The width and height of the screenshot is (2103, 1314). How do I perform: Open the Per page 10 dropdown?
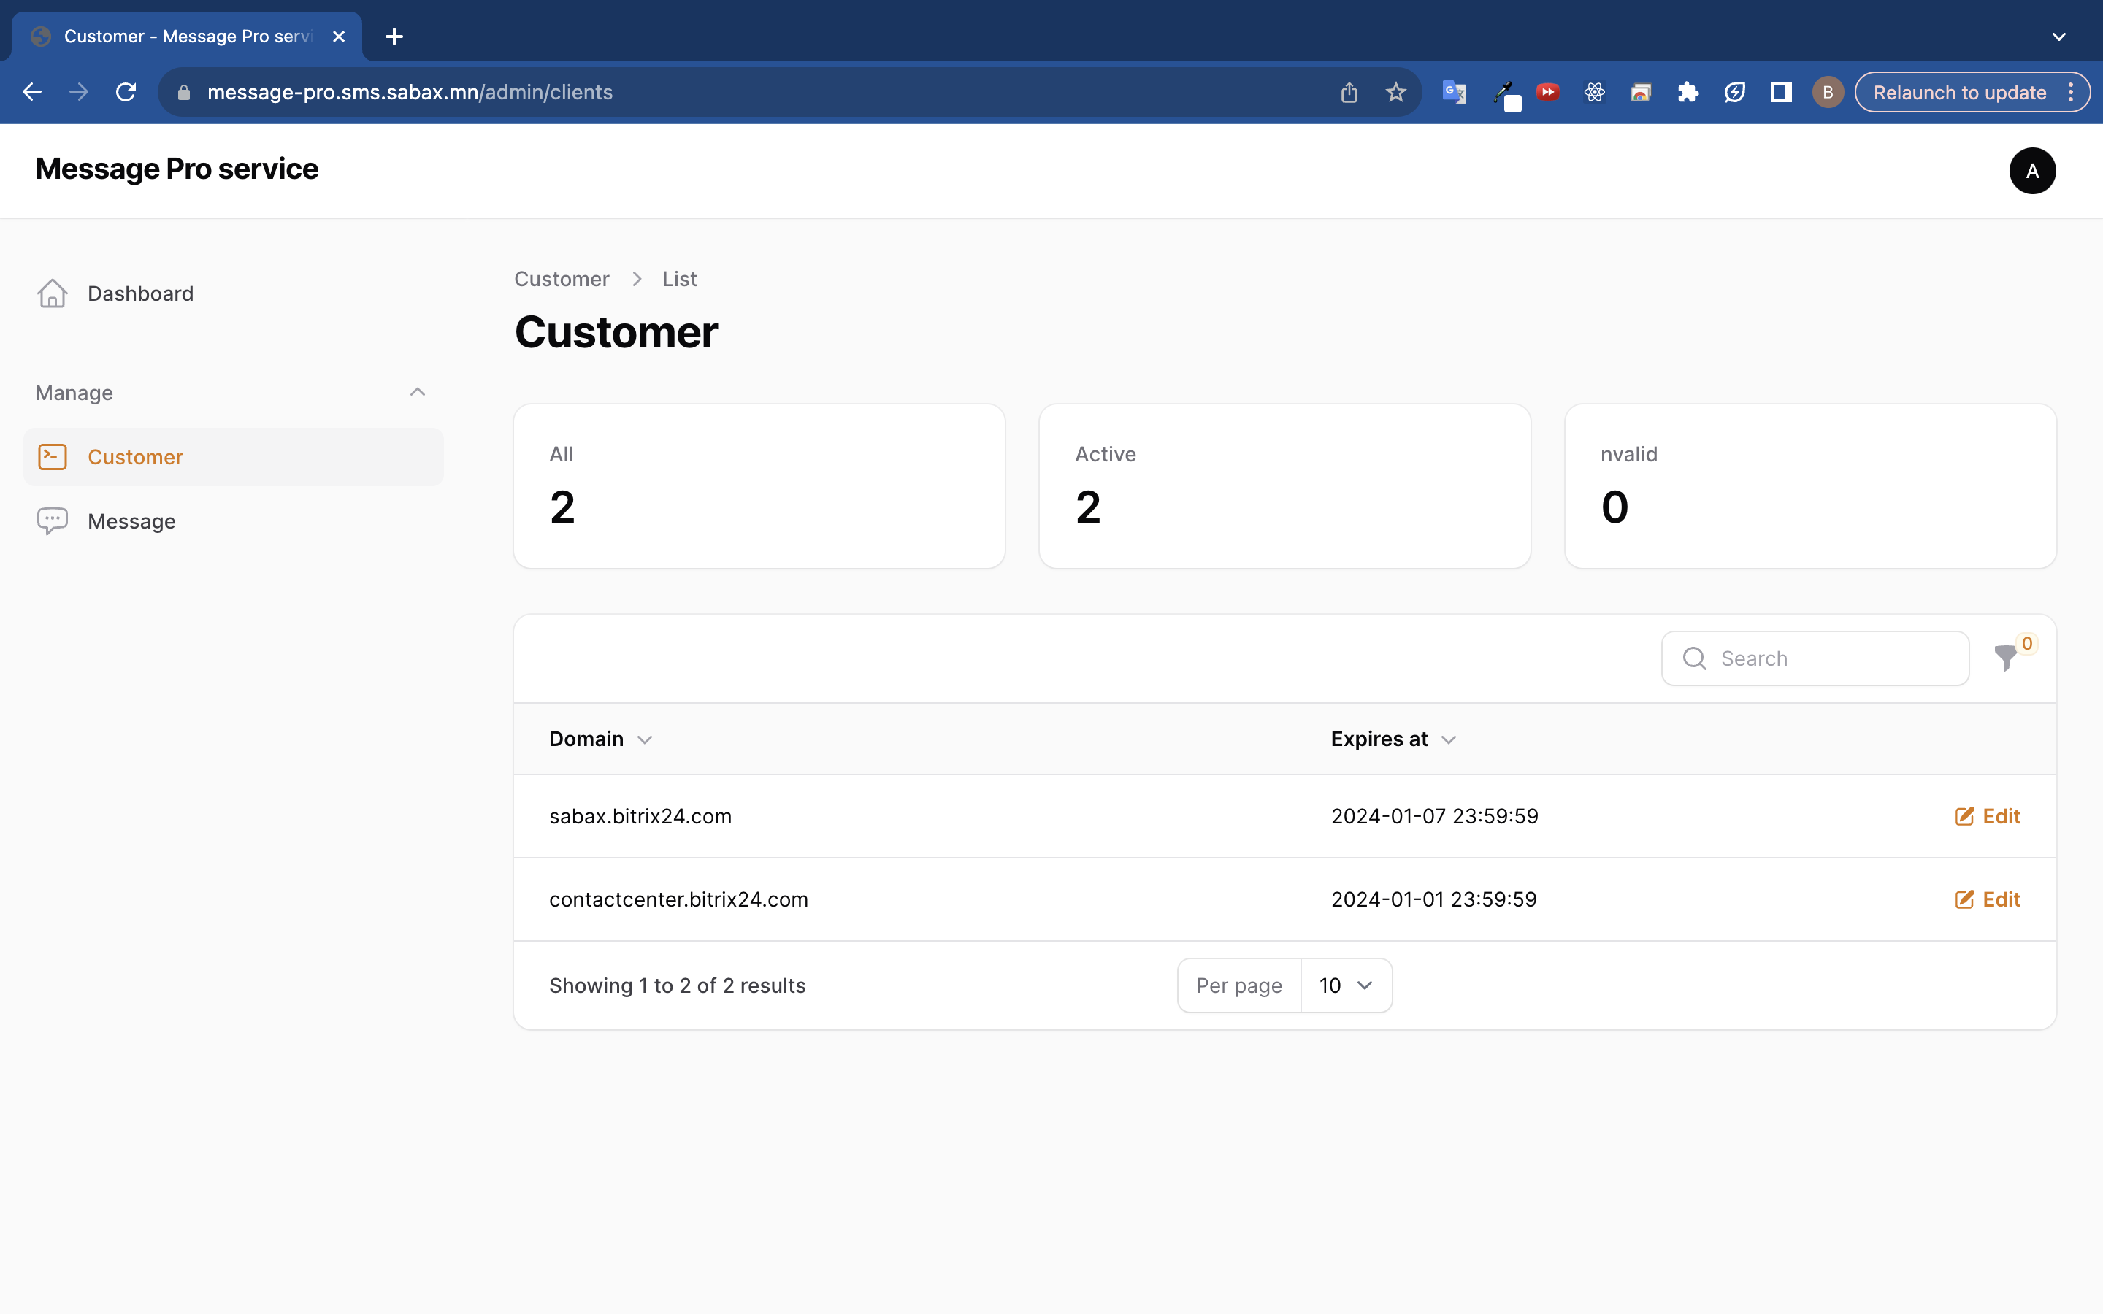[1345, 985]
